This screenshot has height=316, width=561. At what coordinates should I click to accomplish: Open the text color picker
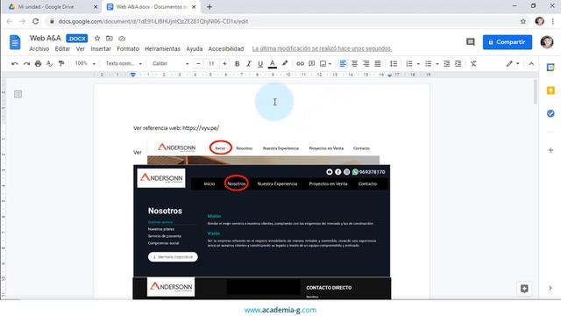(273, 64)
